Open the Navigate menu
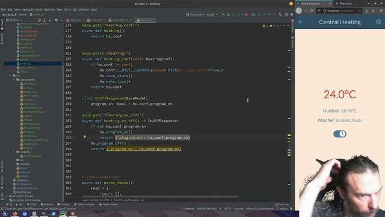Screen dimensions: 385x217 pos(28,10)
